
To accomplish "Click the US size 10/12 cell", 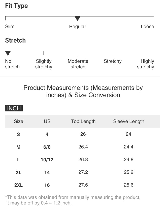I will [47, 160].
